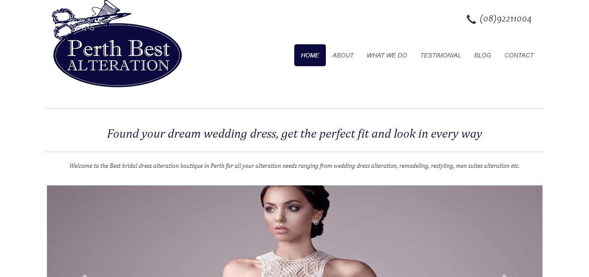
Task: Click the bride's earring in the photo
Action: coord(315,222)
